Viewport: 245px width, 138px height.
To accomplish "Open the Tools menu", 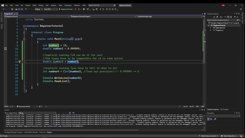I will (60, 5).
